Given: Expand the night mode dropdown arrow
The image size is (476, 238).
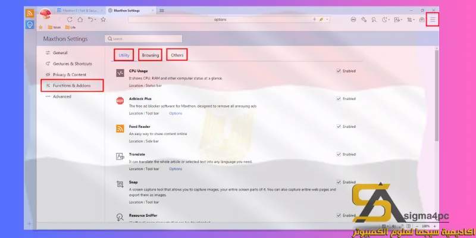Looking at the screenshot, I should click(389, 20).
